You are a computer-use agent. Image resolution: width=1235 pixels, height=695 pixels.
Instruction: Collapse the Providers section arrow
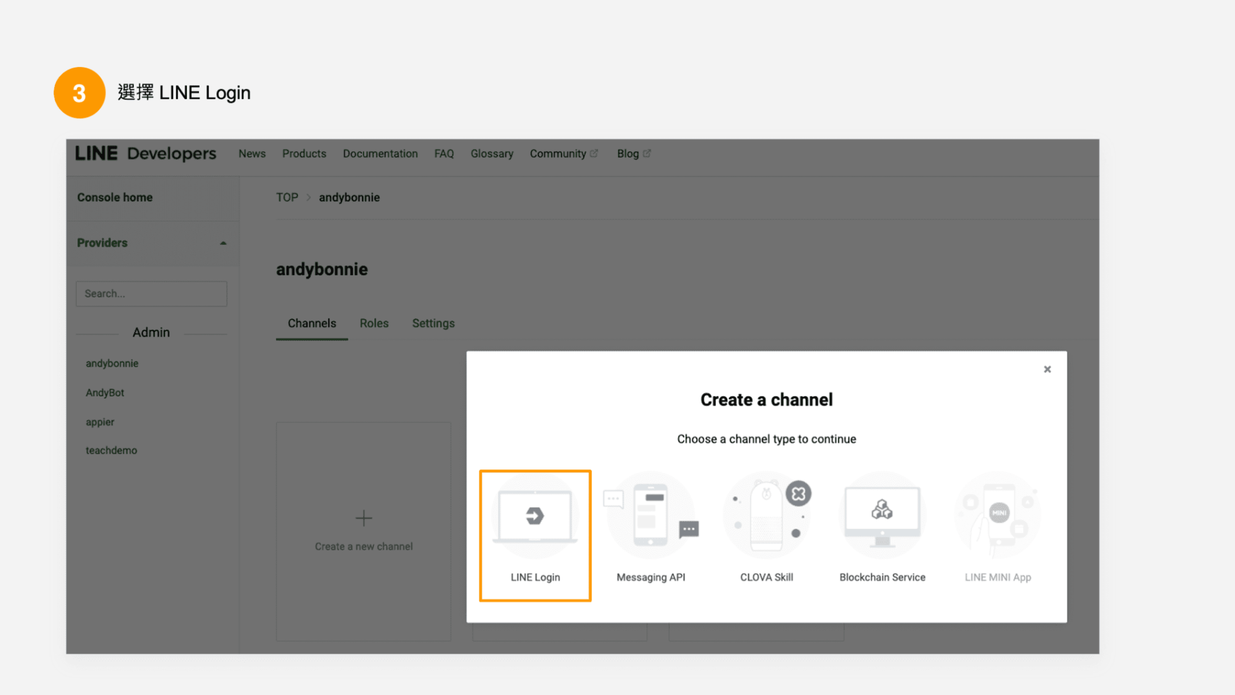[223, 243]
